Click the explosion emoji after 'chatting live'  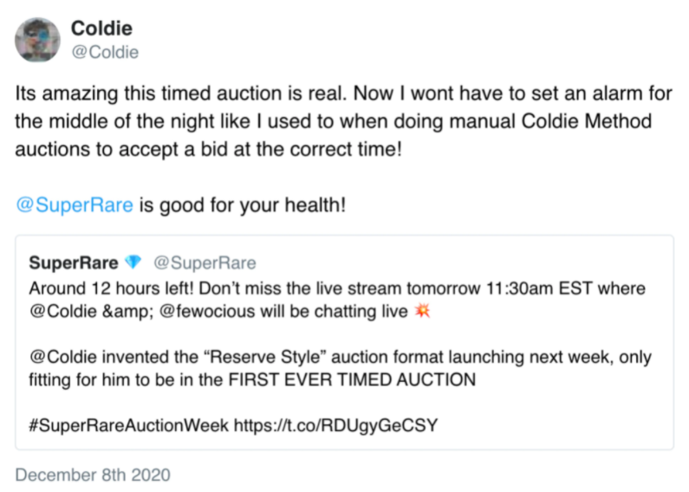(421, 311)
